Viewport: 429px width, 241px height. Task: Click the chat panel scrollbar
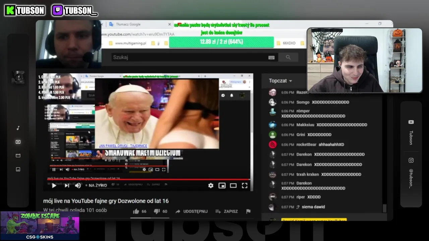tap(384, 208)
